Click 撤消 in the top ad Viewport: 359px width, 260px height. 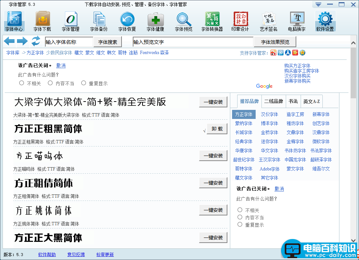[61, 66]
